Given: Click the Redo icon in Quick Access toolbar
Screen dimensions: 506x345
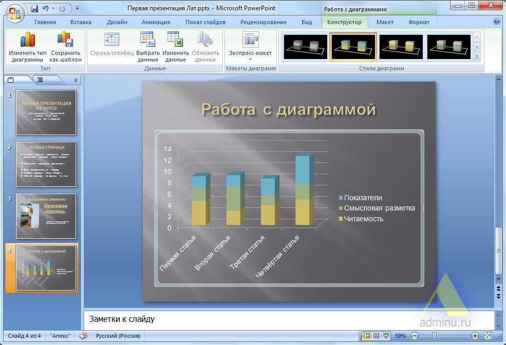Looking at the screenshot, I should click(x=62, y=8).
